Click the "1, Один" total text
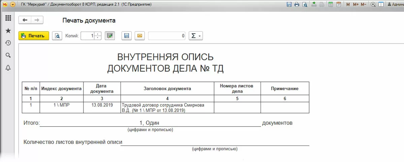This screenshot has height=162, width=404. [149, 123]
